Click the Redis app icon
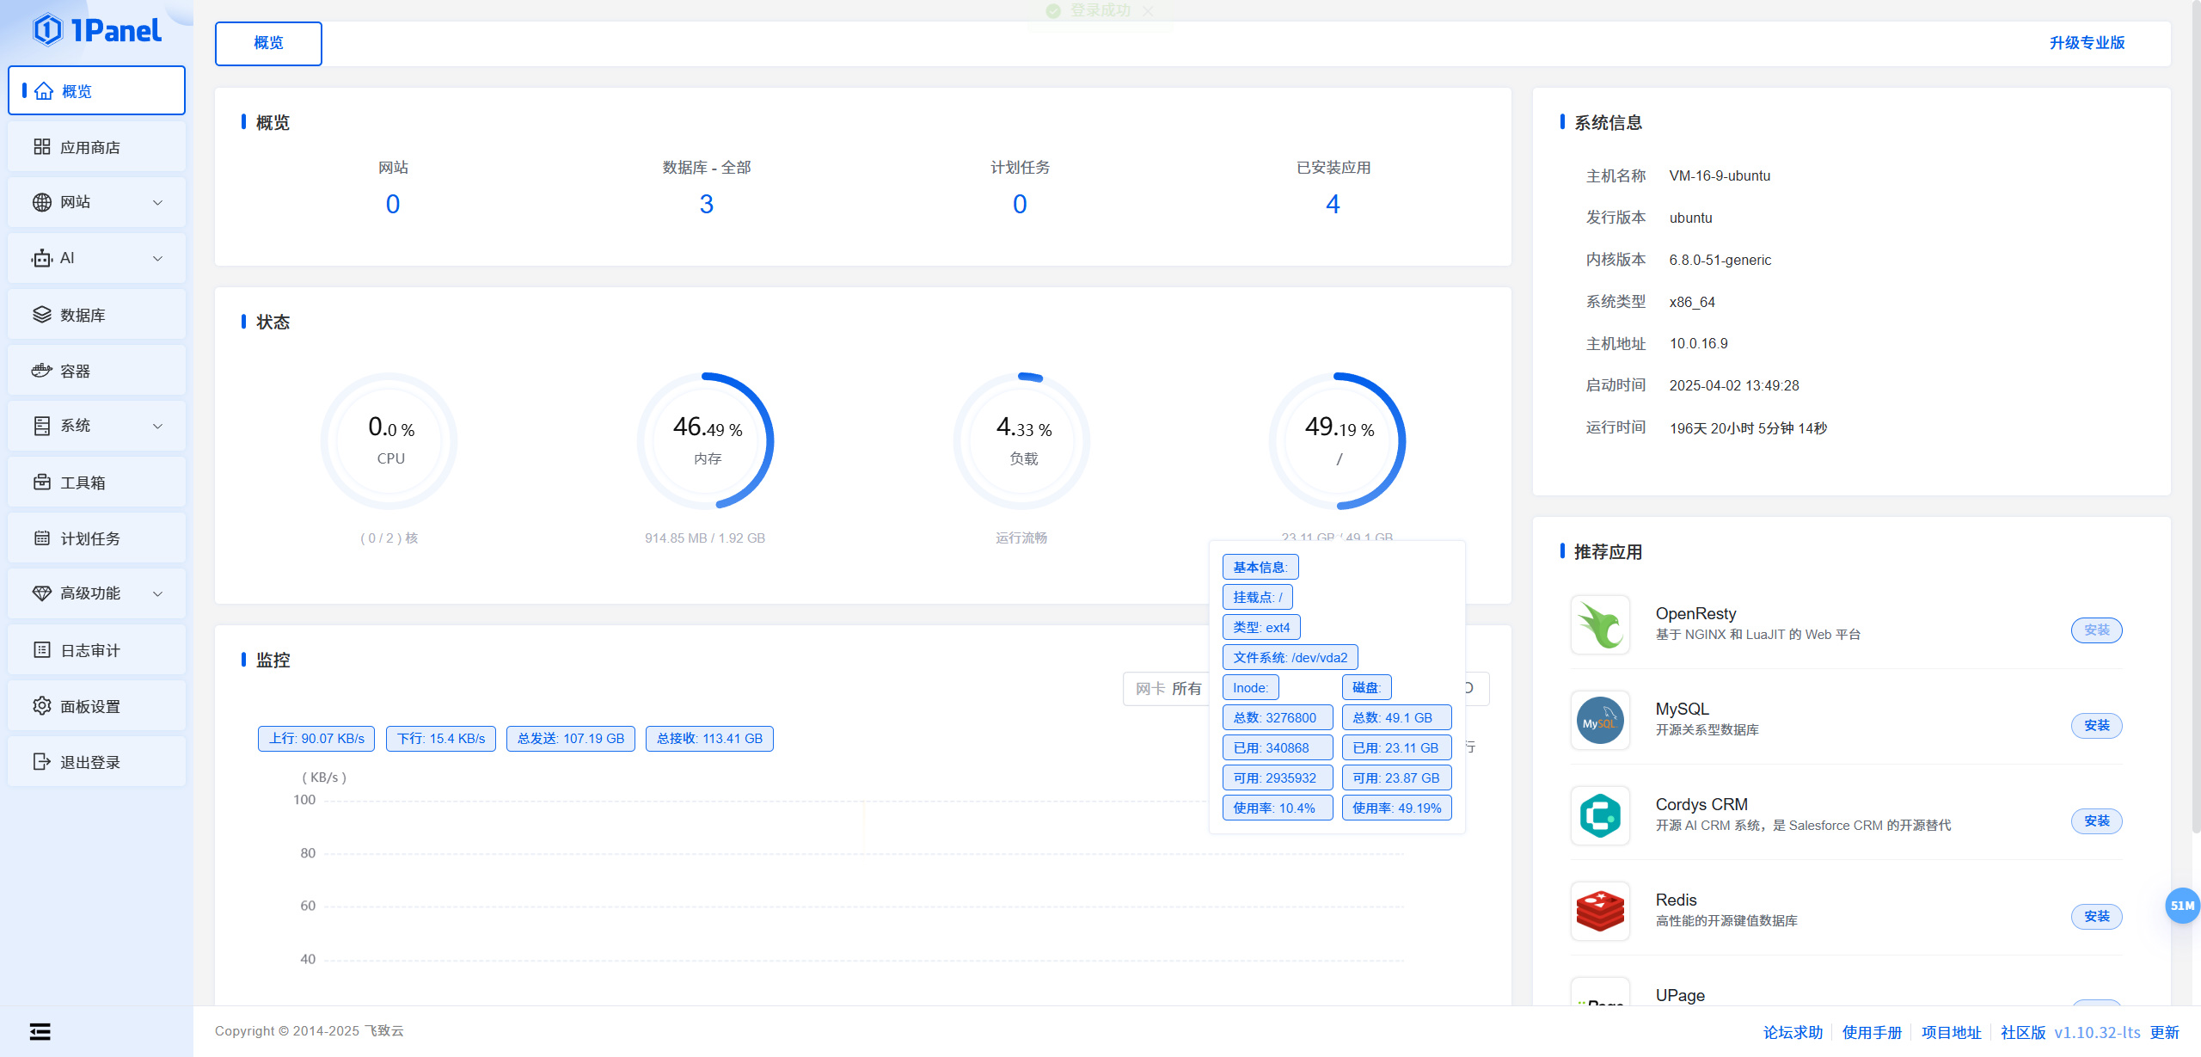The width and height of the screenshot is (2201, 1057). [1600, 911]
